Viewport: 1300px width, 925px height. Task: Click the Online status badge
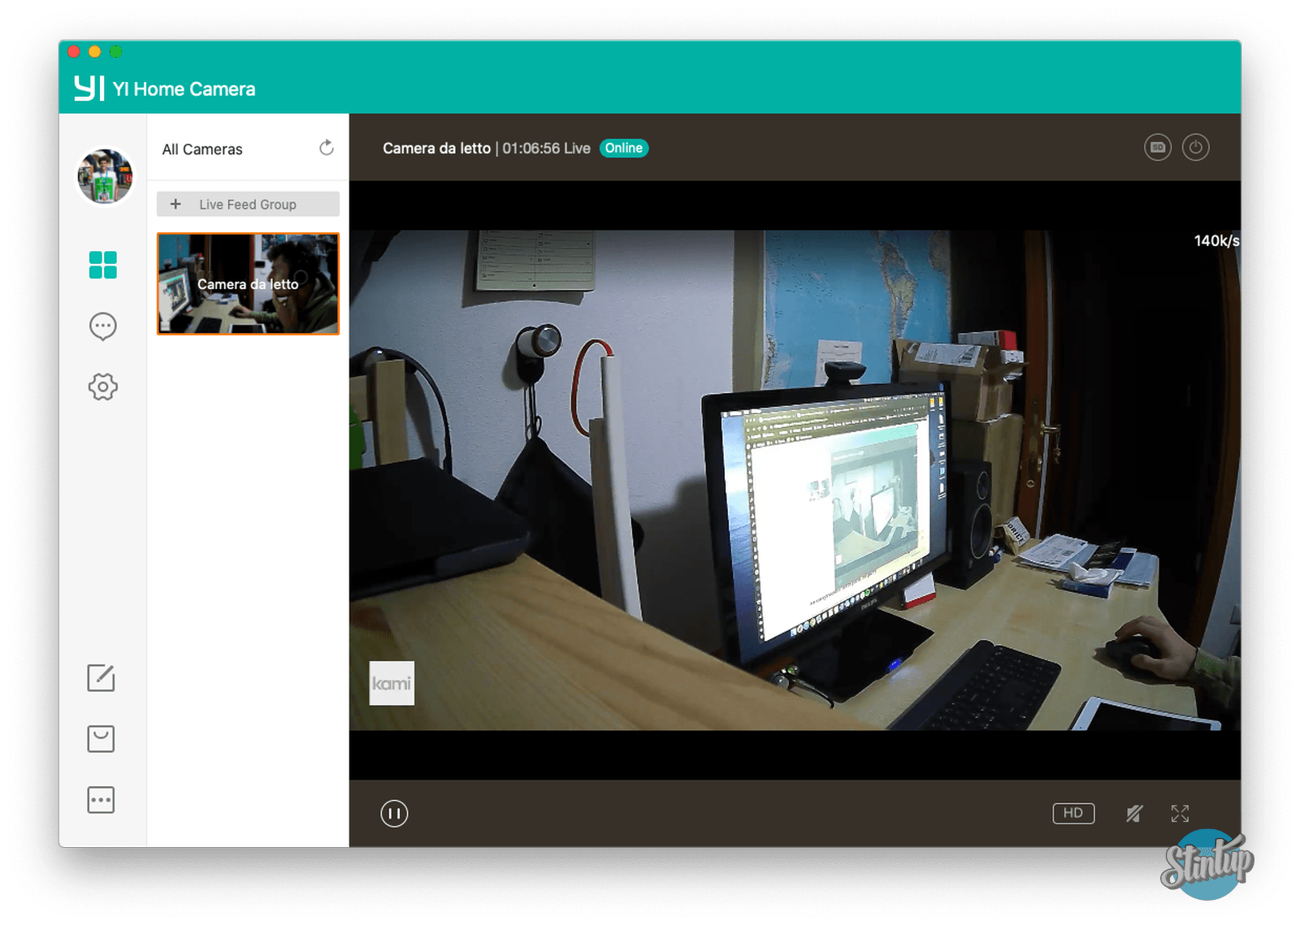624,148
